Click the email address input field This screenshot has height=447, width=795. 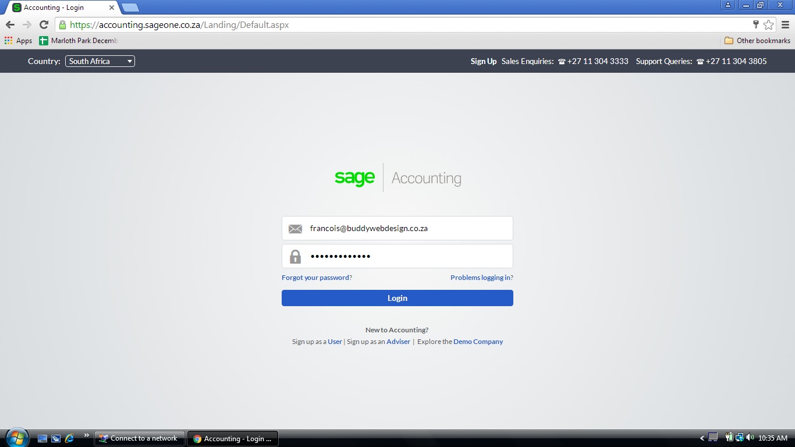click(x=397, y=228)
